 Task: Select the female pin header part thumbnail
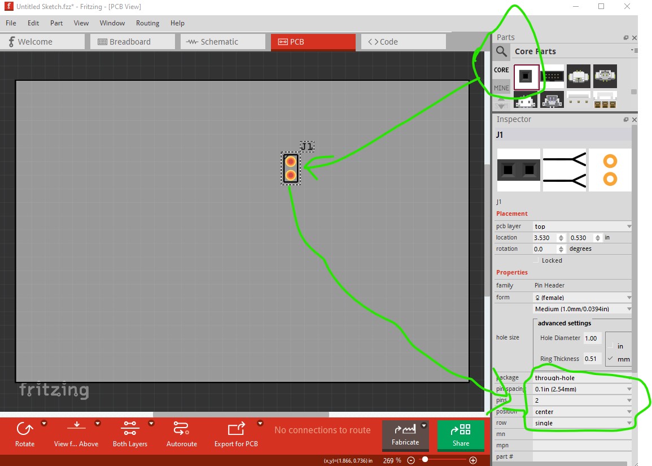(526, 77)
